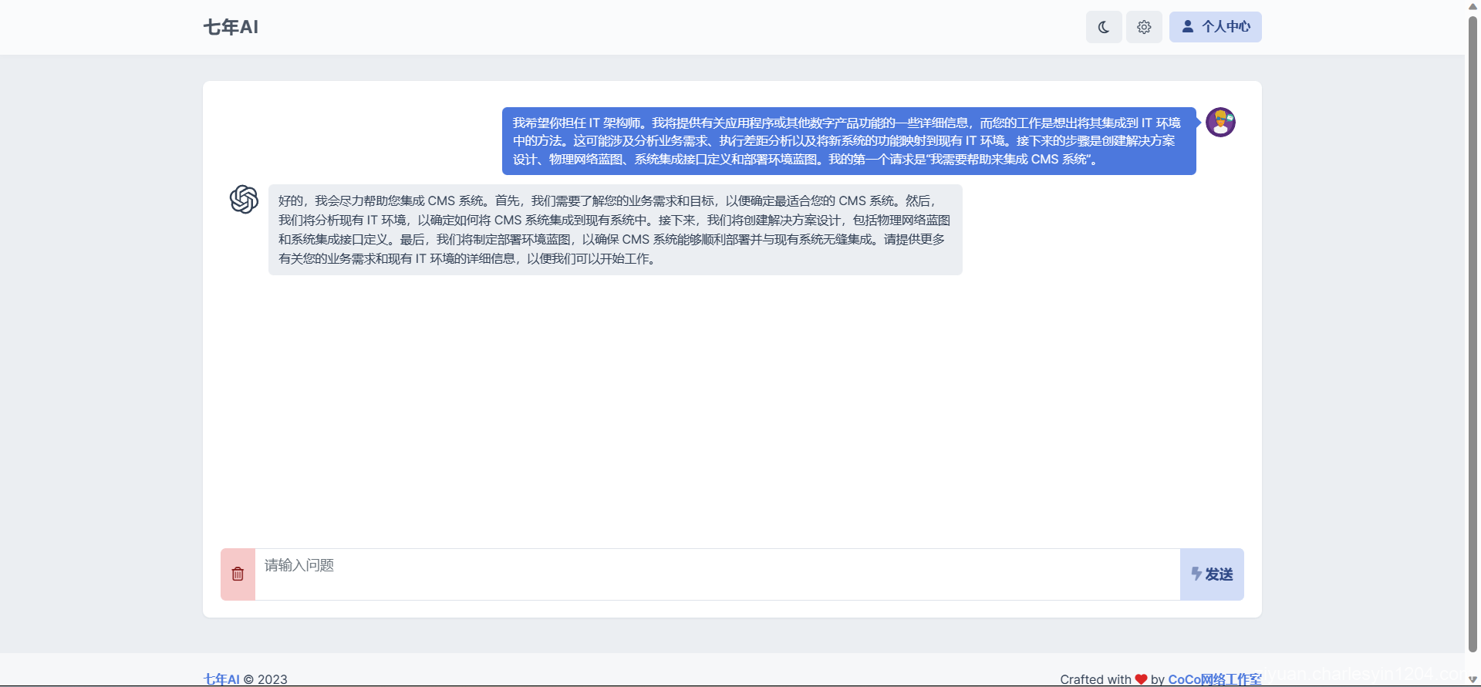Click the gray assistant reply about CMS
The image size is (1481, 687).
pyautogui.click(x=615, y=230)
